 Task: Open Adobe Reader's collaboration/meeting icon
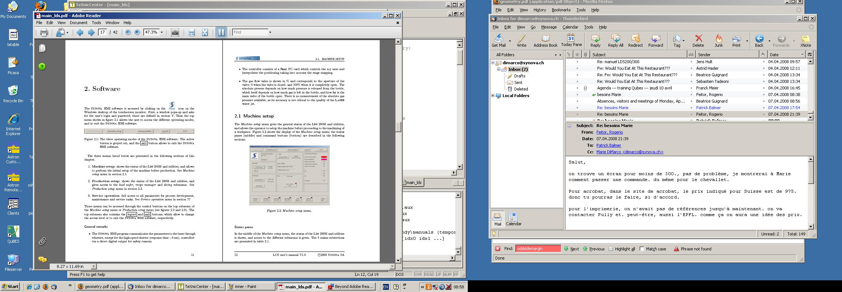point(60,32)
